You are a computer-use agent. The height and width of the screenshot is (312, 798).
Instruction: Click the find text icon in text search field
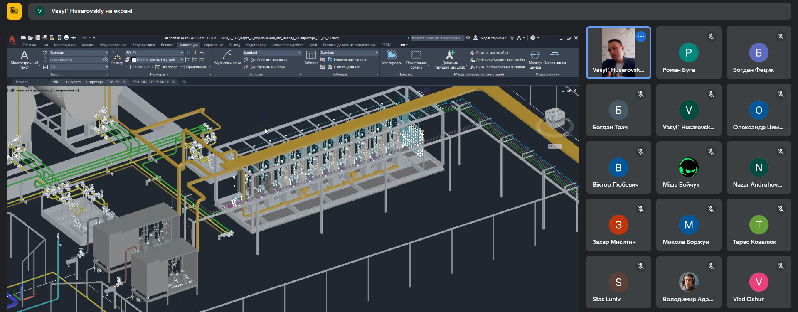click(x=106, y=60)
